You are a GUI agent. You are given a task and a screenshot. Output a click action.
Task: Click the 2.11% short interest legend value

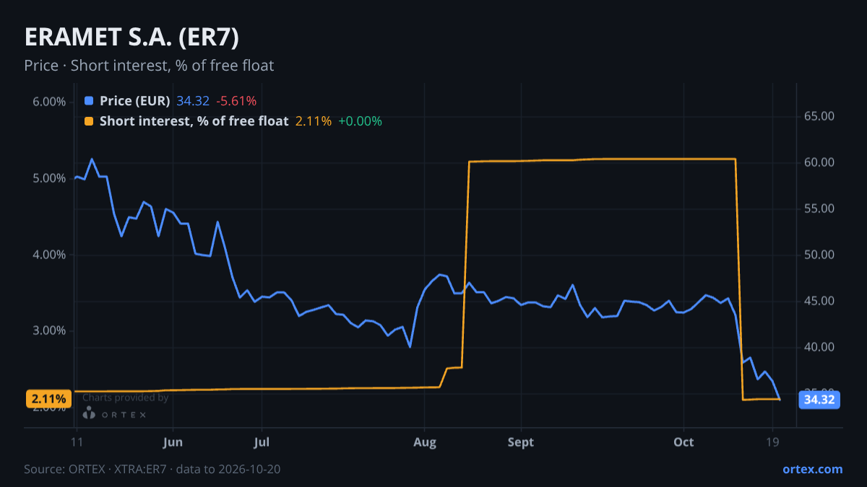coord(314,121)
